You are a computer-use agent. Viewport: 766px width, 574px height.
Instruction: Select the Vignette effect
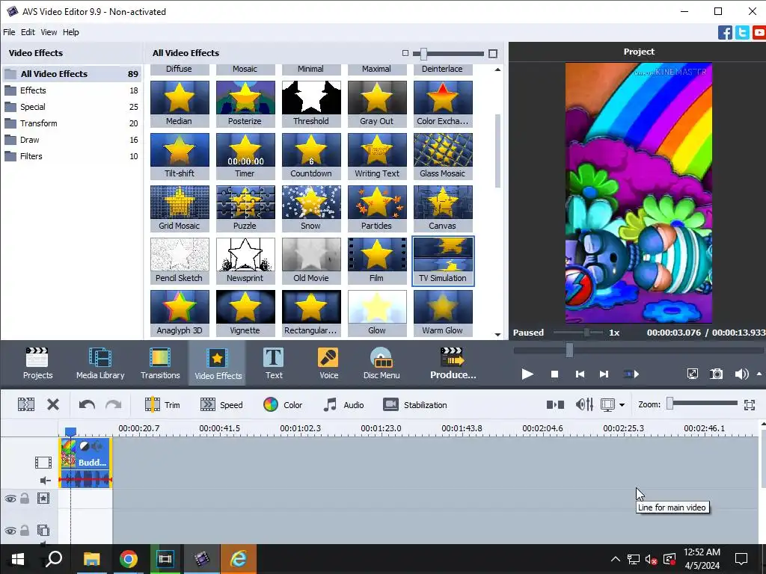click(x=245, y=313)
